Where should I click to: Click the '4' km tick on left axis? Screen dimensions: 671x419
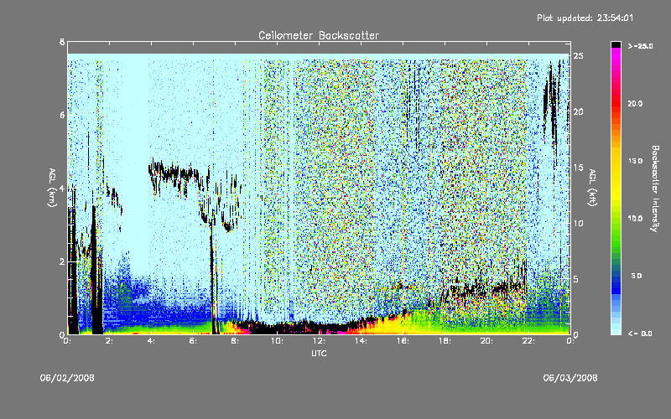point(62,189)
